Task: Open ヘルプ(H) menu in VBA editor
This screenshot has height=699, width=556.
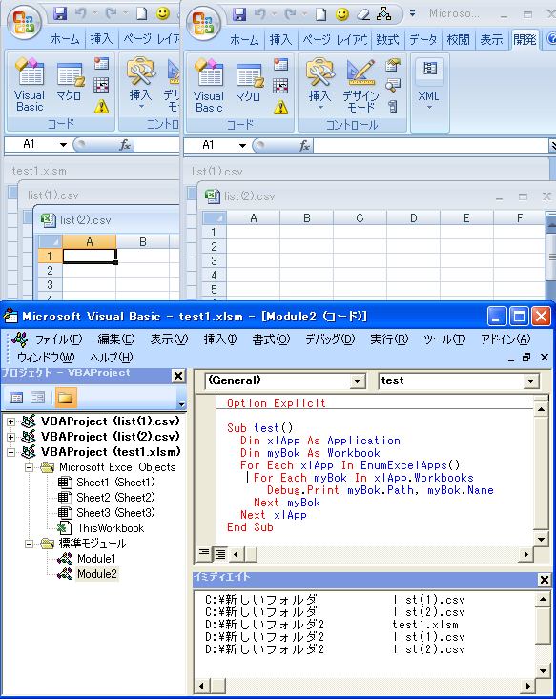Action: coord(111,358)
